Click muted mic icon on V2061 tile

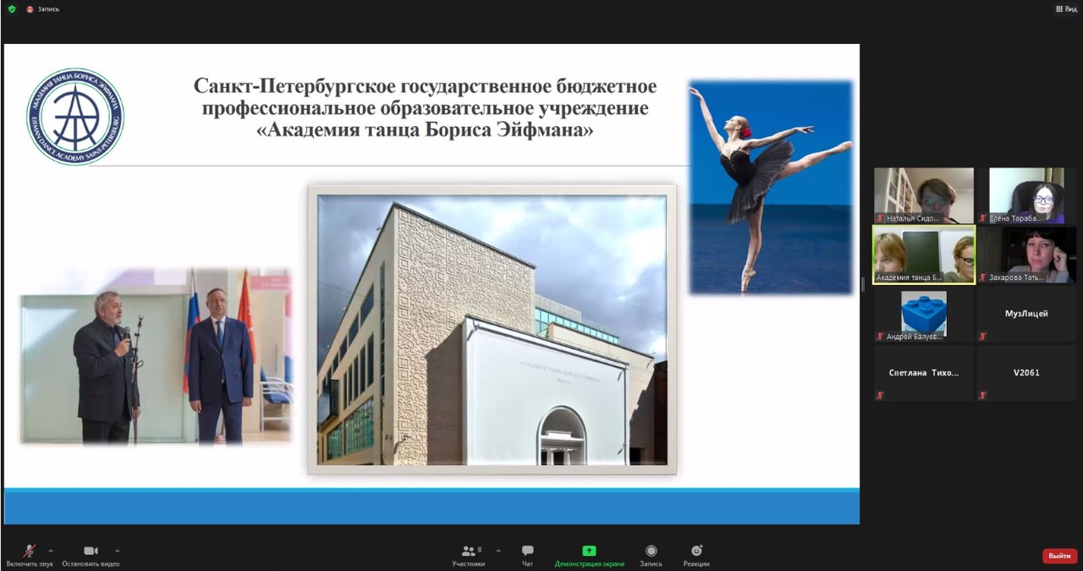point(982,395)
